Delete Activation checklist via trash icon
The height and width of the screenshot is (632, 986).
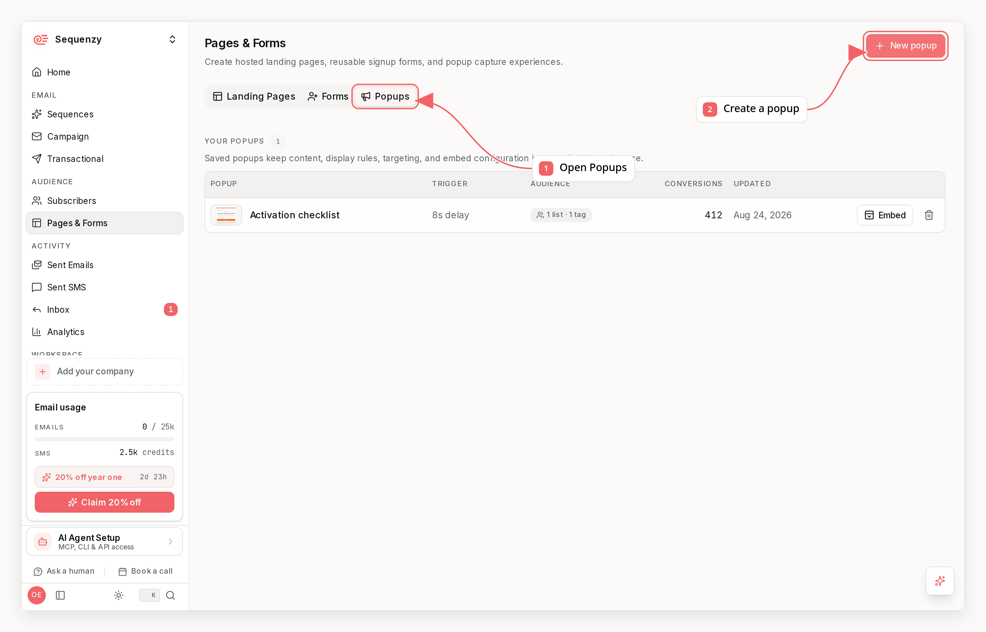click(x=929, y=215)
